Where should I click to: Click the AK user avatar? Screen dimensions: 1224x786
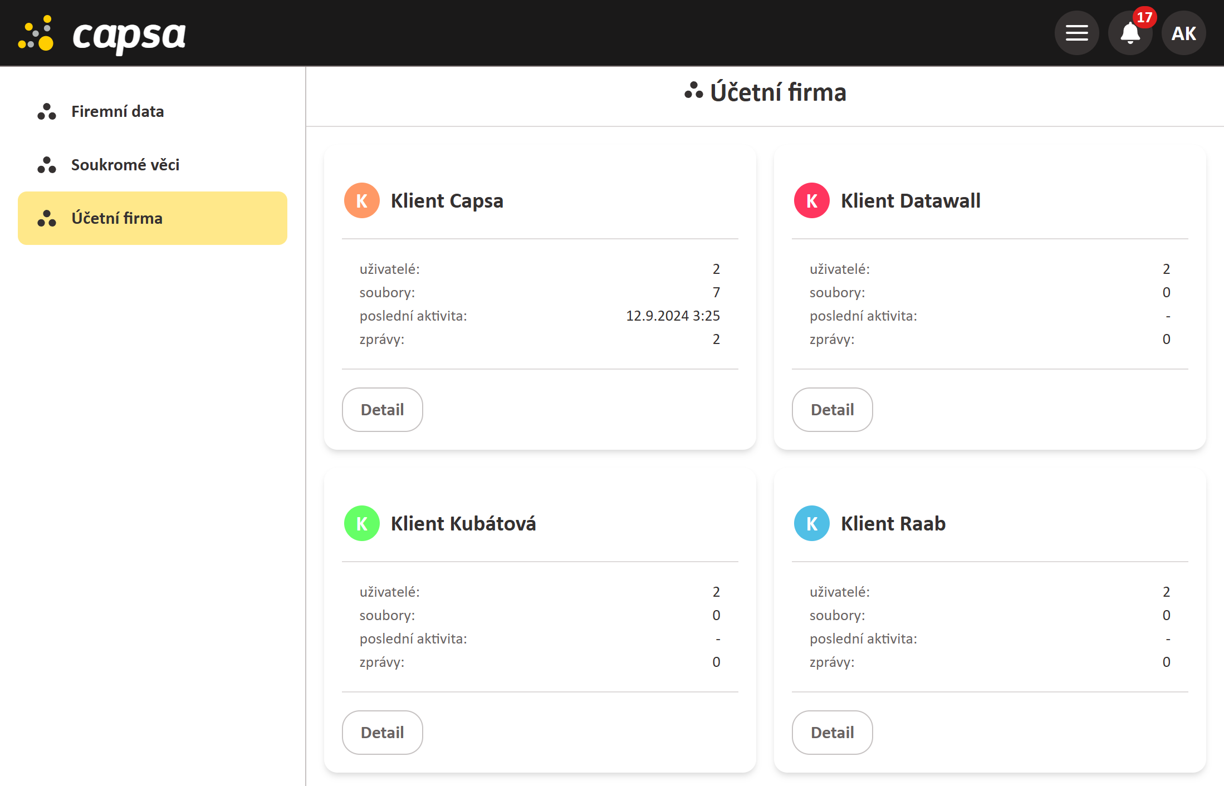pyautogui.click(x=1183, y=33)
